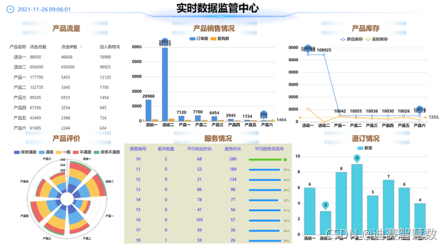Toggle the light-blue 满意 legend entry
Screen dimensions: 447x246
(46, 152)
